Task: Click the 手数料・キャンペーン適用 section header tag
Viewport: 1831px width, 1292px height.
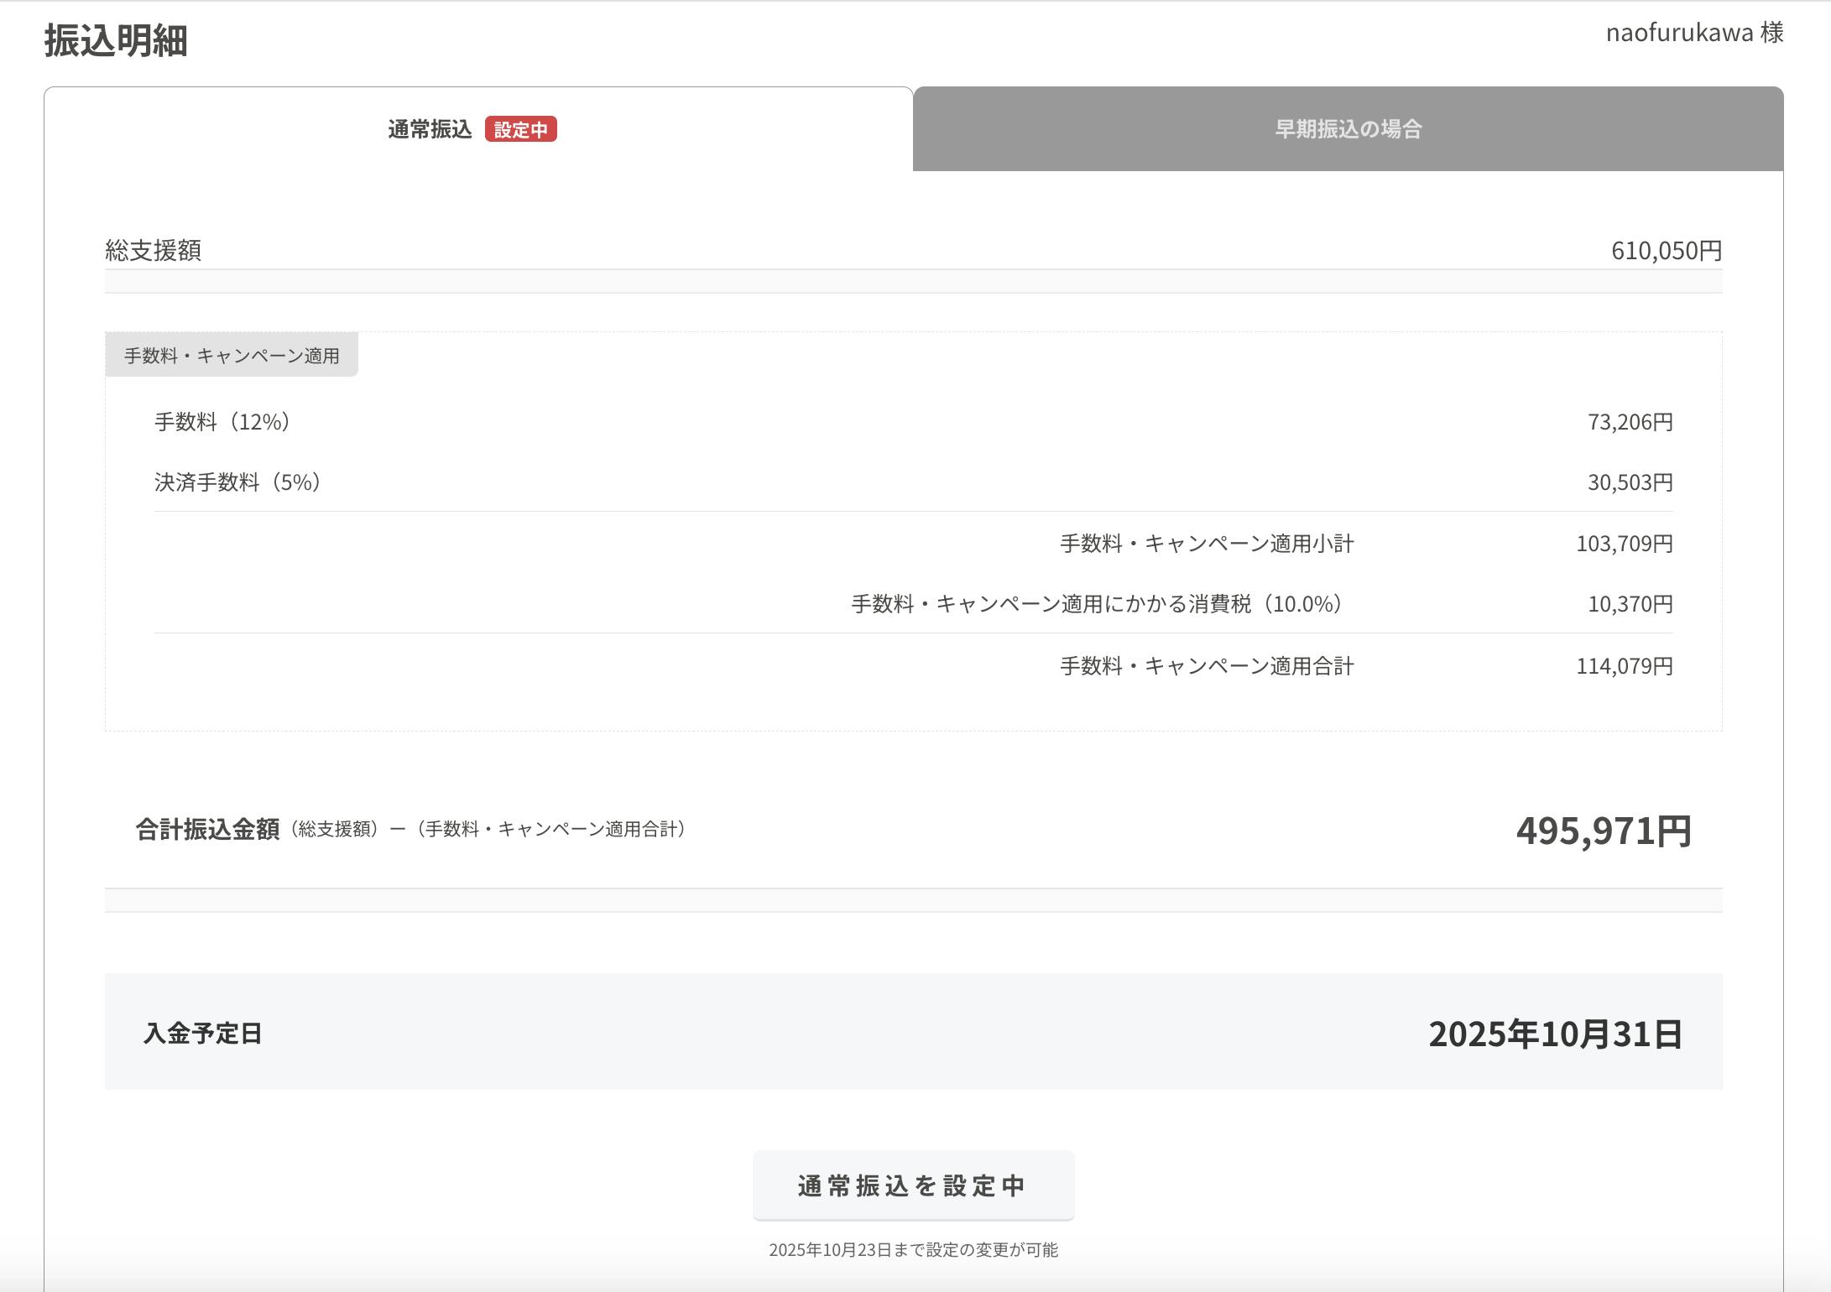Action: point(232,355)
